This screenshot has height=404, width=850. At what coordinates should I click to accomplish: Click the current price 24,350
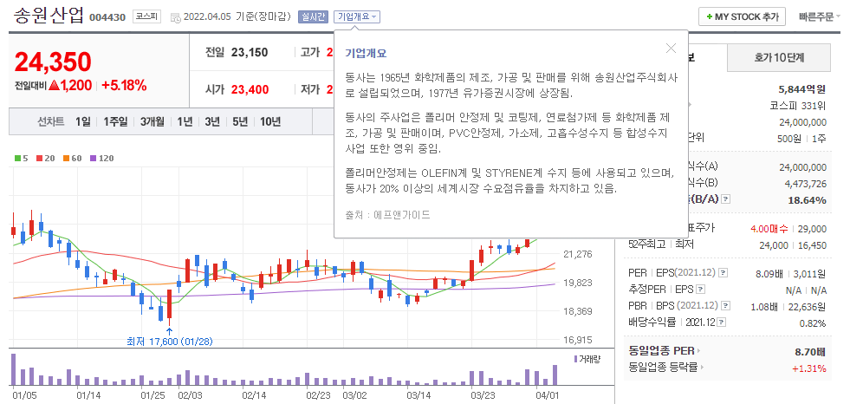pyautogui.click(x=53, y=62)
